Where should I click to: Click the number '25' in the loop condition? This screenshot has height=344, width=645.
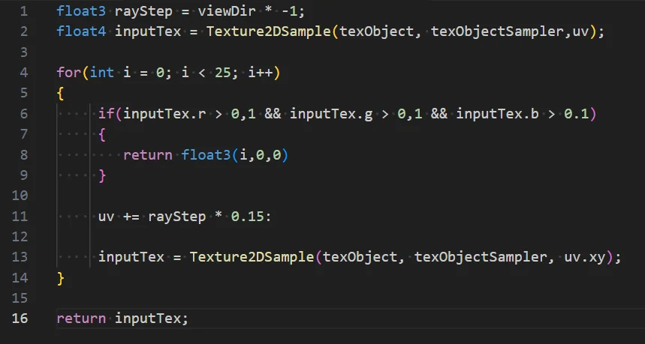pyautogui.click(x=222, y=73)
